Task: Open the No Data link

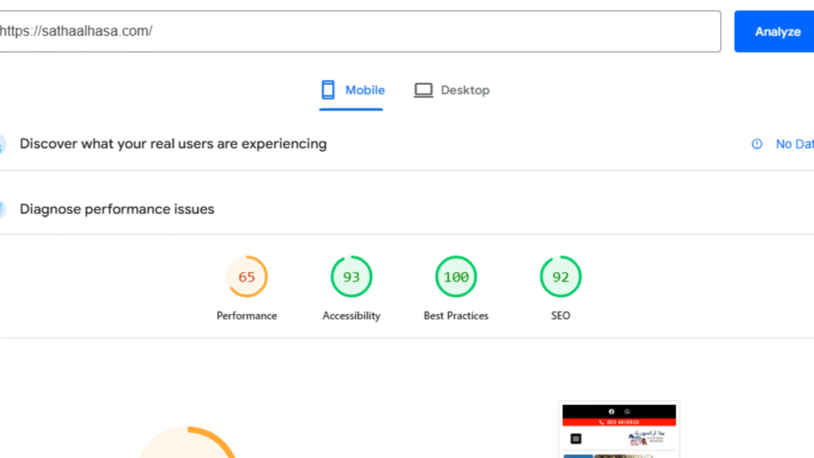Action: coord(794,144)
